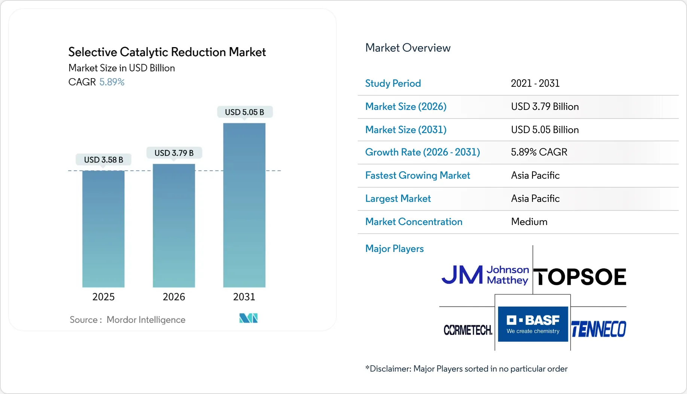
Task: Click Asia Pacific in Fastest Growing Market row
Action: pos(535,175)
